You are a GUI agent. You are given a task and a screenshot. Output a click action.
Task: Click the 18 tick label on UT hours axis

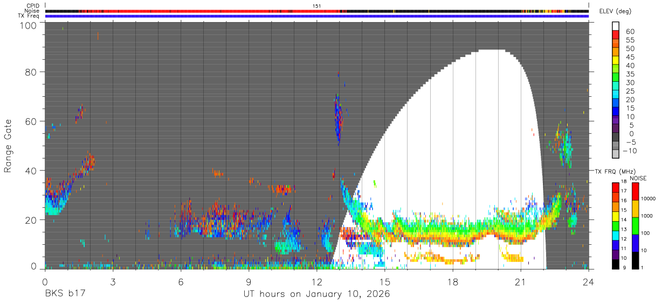[452, 281]
